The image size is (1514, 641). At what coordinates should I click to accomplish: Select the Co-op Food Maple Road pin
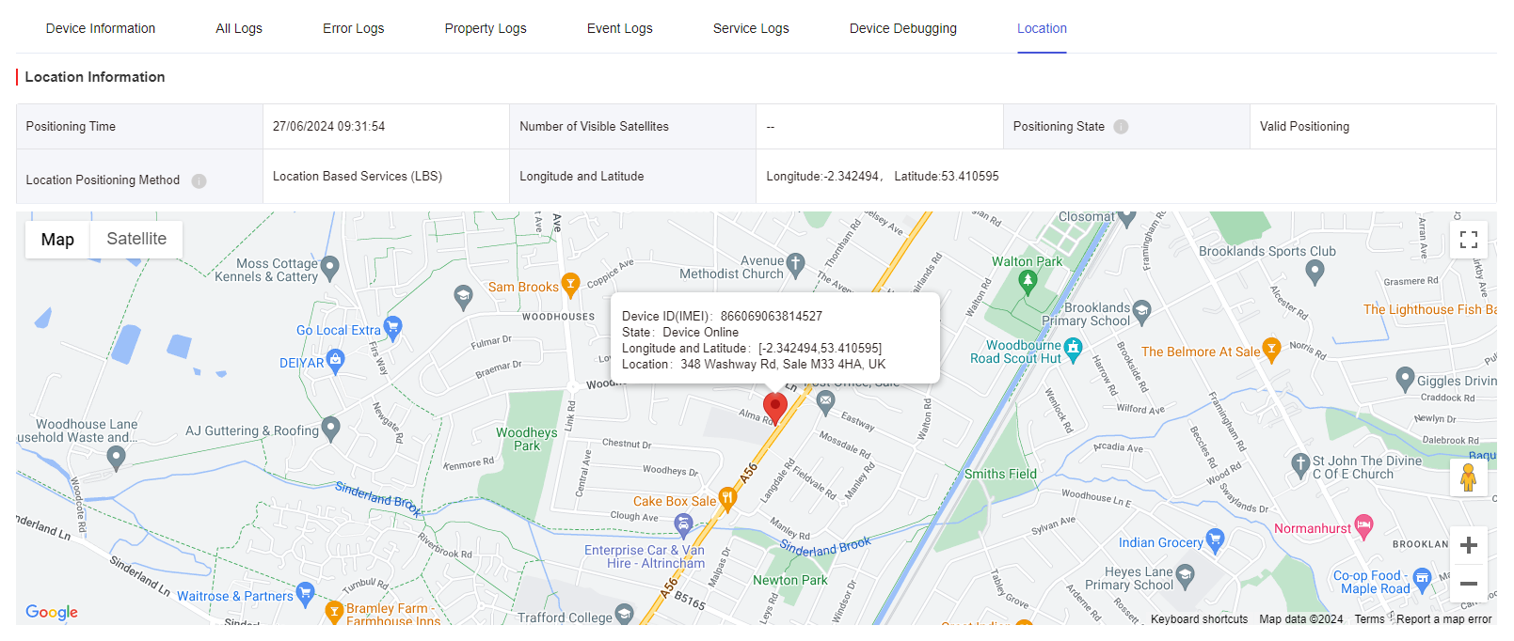point(1422,580)
